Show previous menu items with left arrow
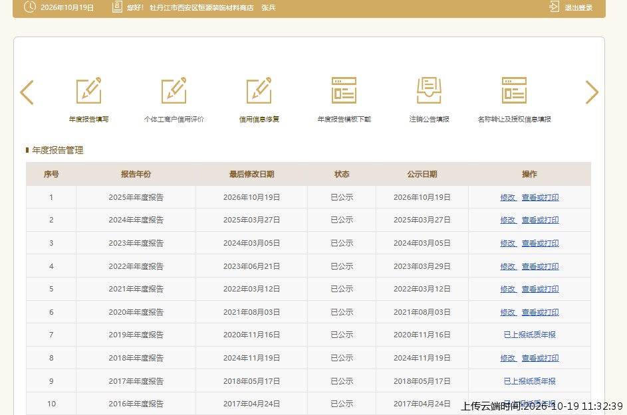This screenshot has height=415, width=627. pyautogui.click(x=27, y=92)
